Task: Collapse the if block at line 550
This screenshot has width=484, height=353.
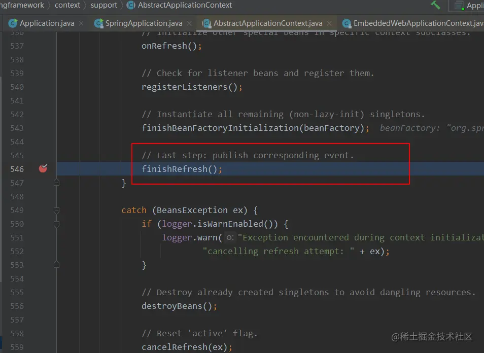Action: 56,224
